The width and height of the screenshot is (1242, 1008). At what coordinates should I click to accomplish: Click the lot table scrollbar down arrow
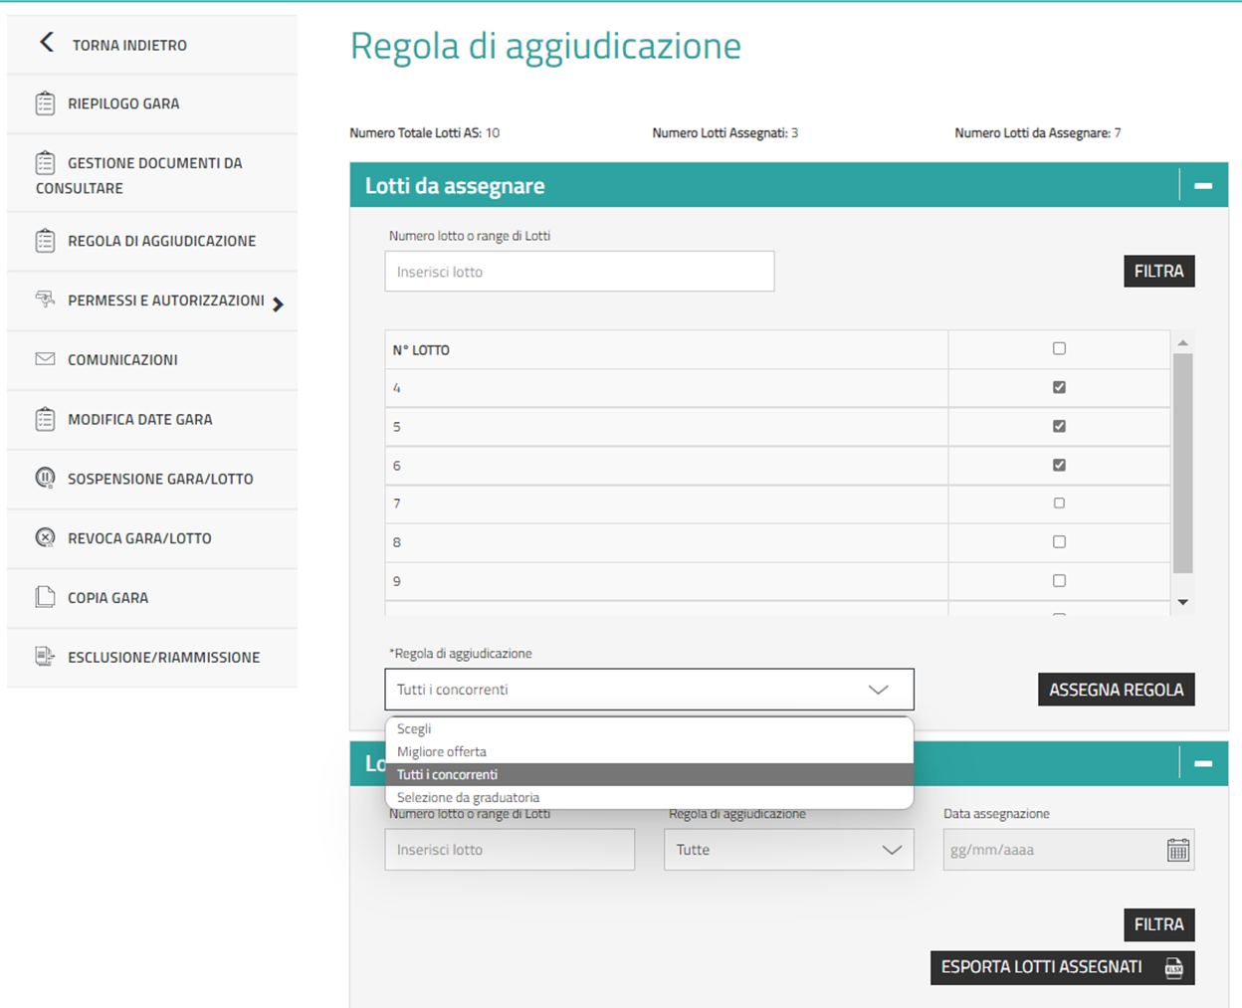(x=1182, y=602)
